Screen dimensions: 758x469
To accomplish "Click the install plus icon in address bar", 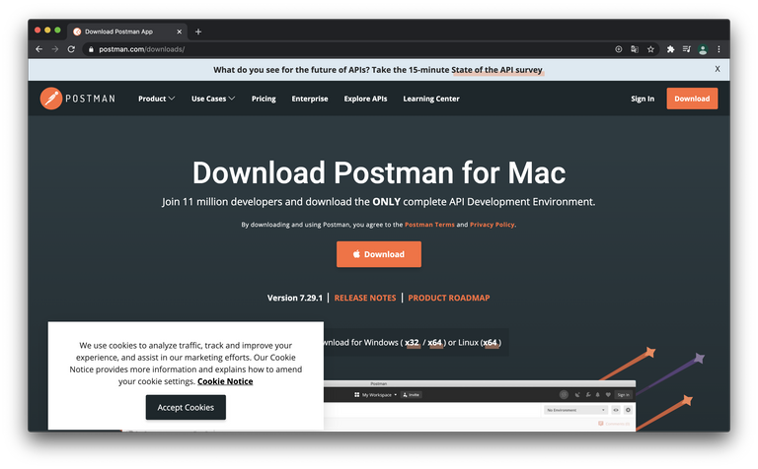I will click(x=618, y=49).
